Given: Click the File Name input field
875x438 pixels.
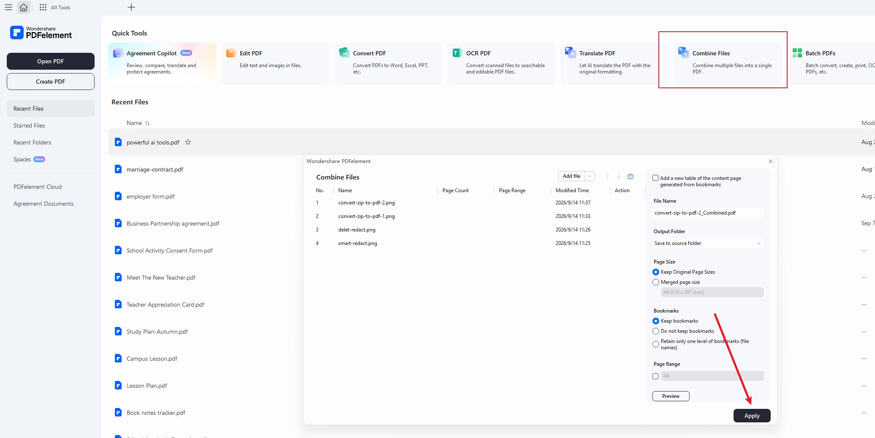Looking at the screenshot, I should [x=708, y=213].
